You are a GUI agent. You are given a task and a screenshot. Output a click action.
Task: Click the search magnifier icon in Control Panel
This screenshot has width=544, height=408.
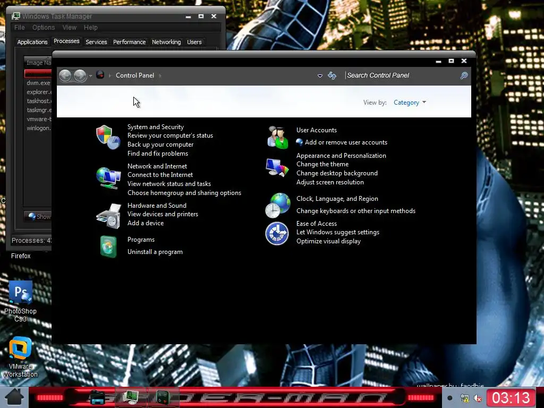tap(464, 75)
